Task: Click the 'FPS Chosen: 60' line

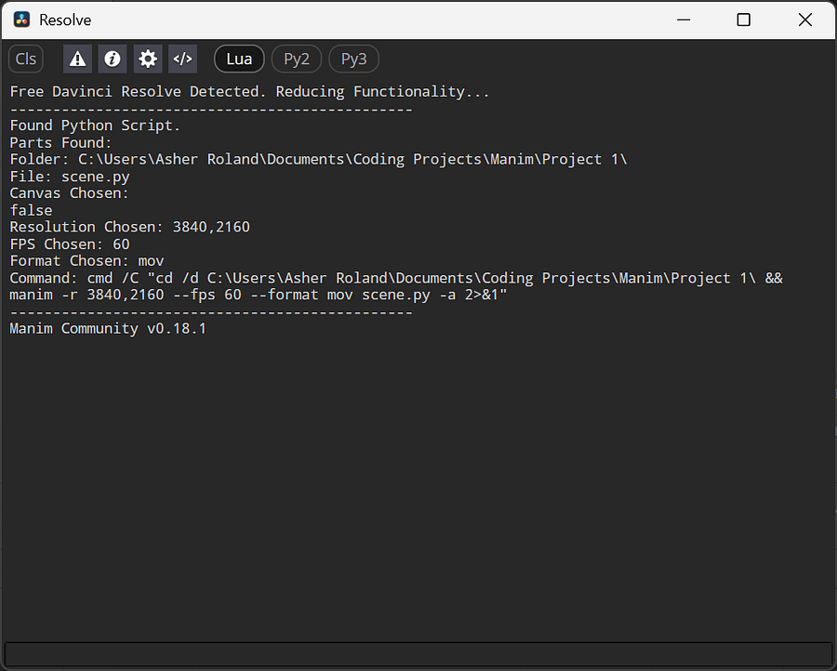Action: tap(70, 244)
